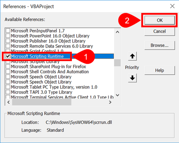Check Microsoft PenInputPanel 1.7 checkbox
This screenshot has width=179, height=143.
8,31
